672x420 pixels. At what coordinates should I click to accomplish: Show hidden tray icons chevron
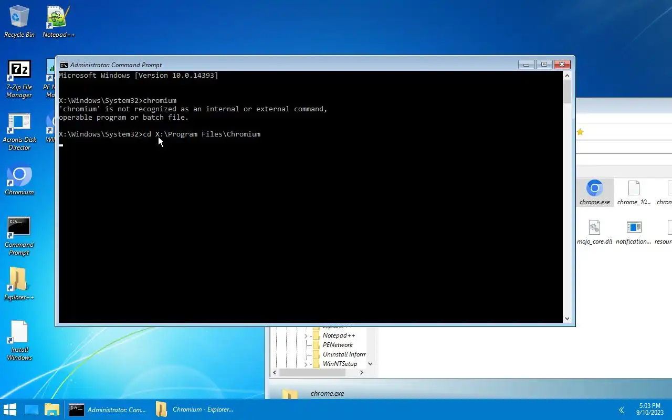tap(621, 410)
